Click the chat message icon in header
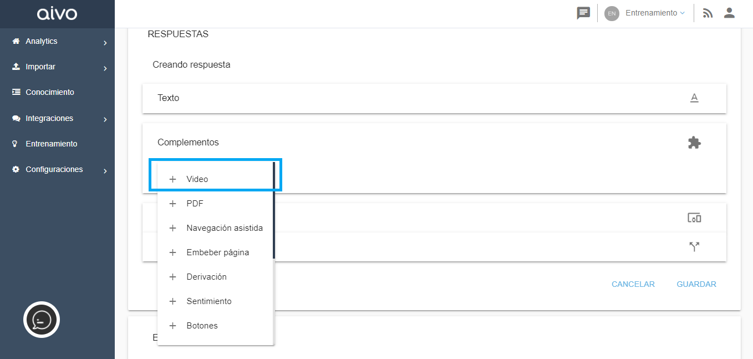753x359 pixels. click(583, 13)
